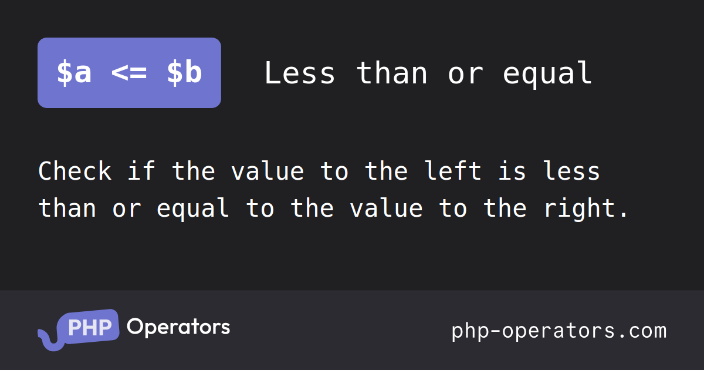
Task: Click the "Operators" wordmark in the footer
Action: point(178,327)
